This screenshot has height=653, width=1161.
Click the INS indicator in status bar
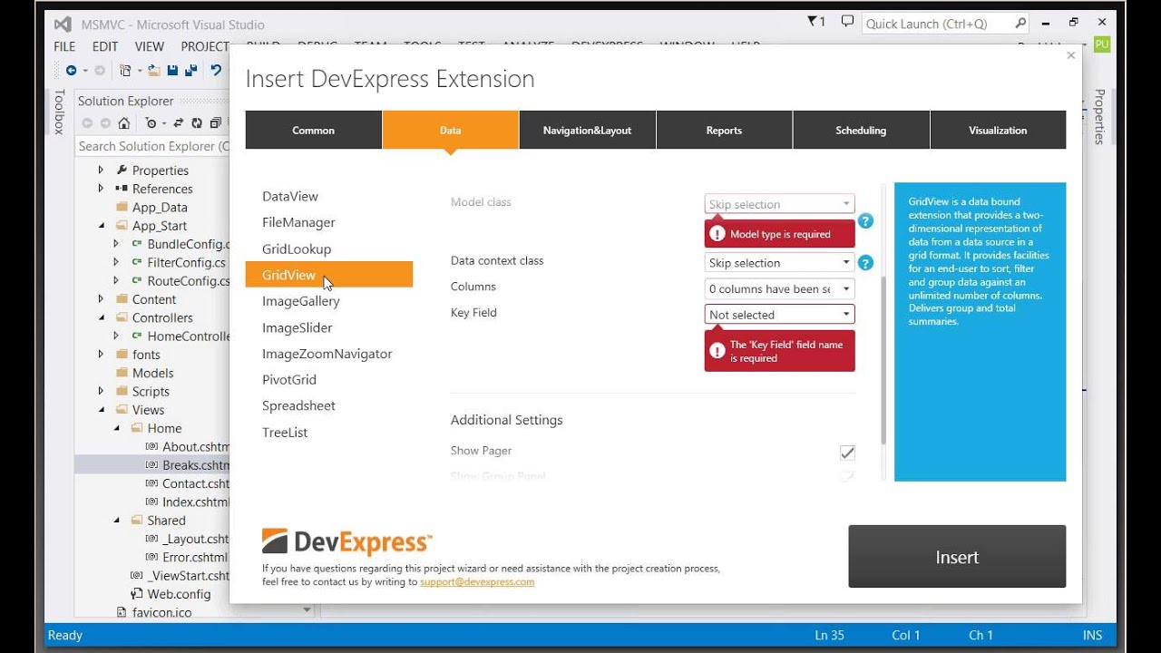pos(1092,635)
